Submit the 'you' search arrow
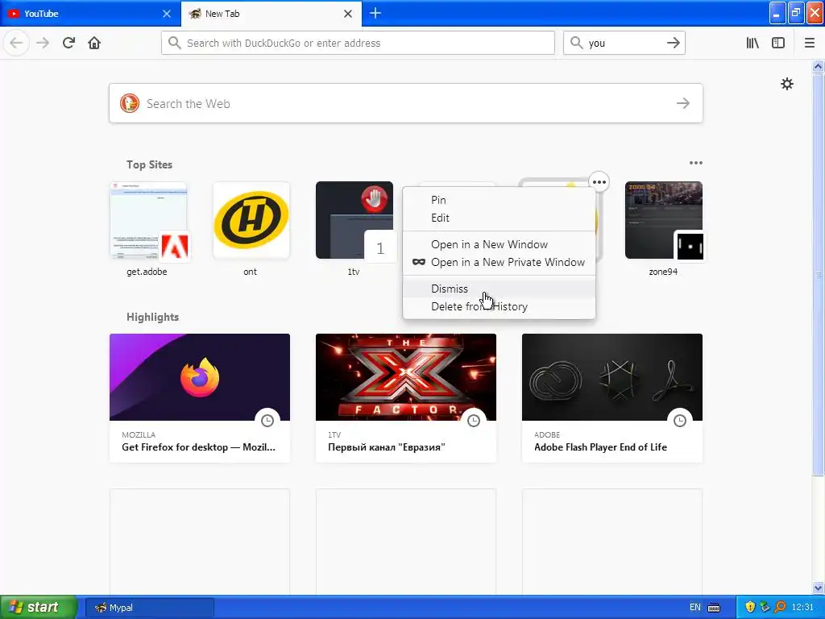825x619 pixels. [673, 43]
